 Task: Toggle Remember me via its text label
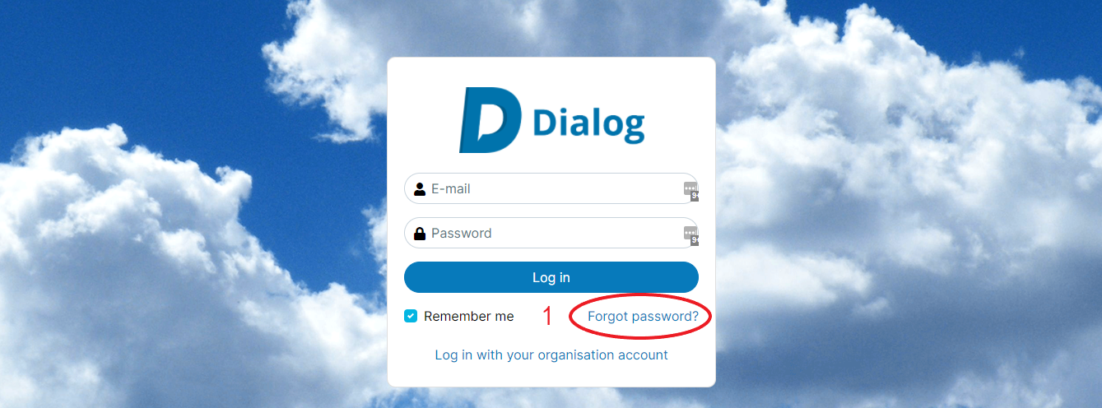[x=468, y=317]
